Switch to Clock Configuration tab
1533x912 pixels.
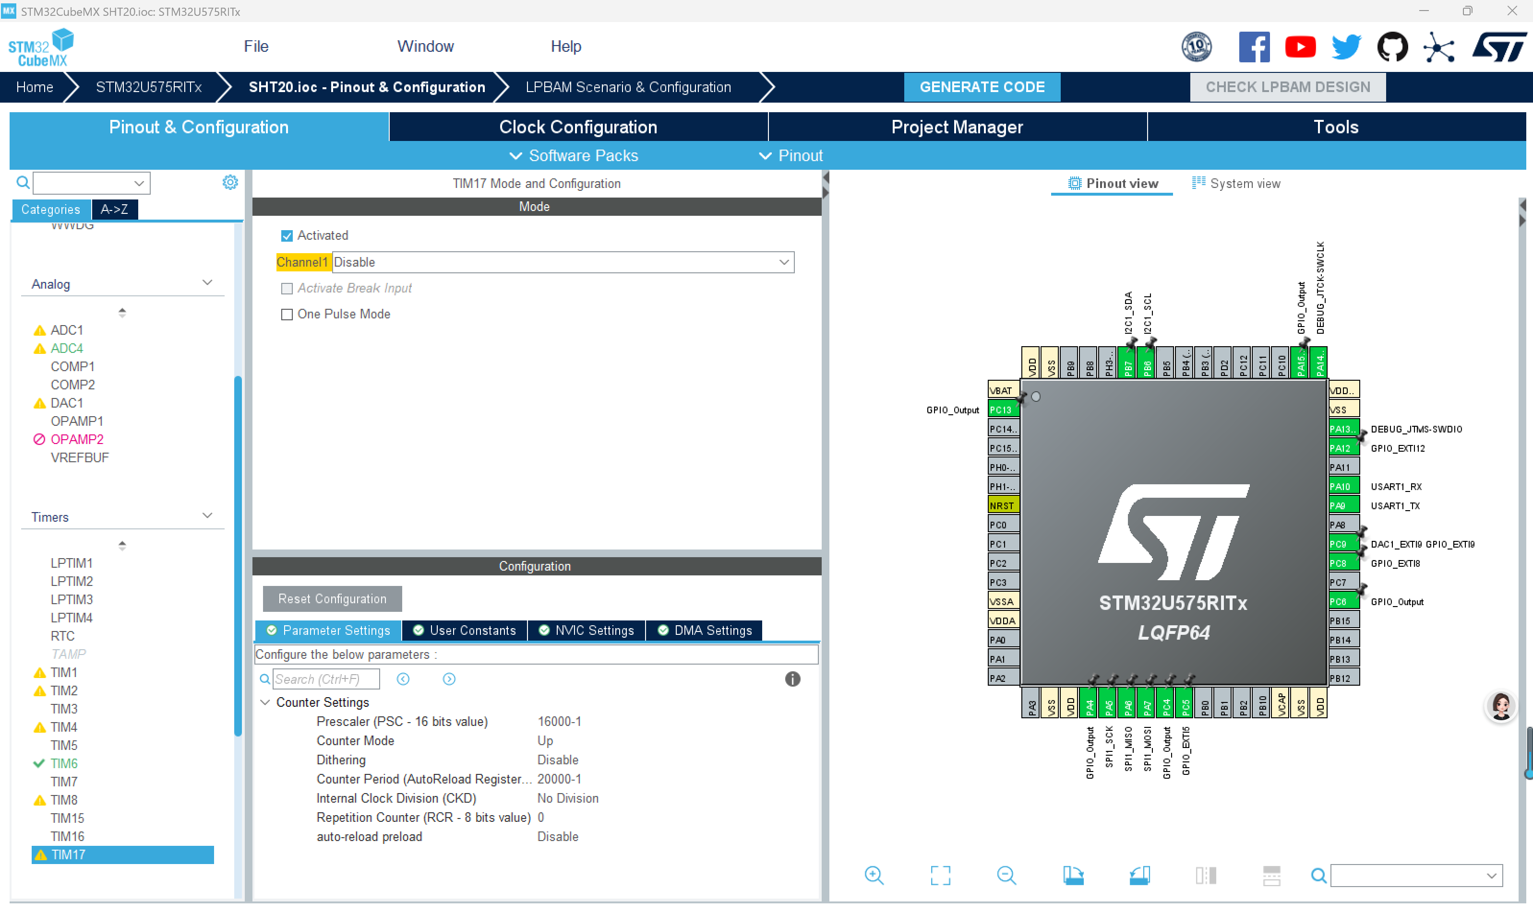[578, 127]
